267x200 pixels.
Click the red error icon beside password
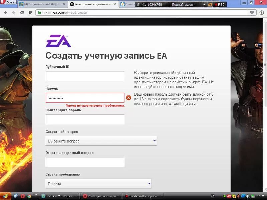pyautogui.click(x=128, y=98)
